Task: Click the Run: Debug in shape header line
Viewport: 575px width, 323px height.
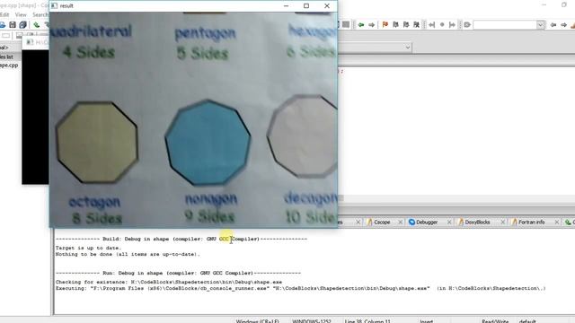Action: coord(178,273)
